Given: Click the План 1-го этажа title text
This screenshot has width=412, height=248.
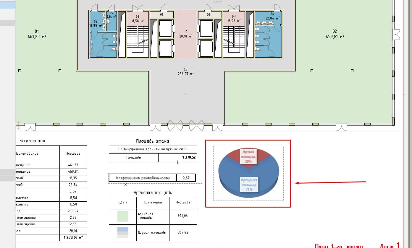Looking at the screenshot, I should point(339,246).
